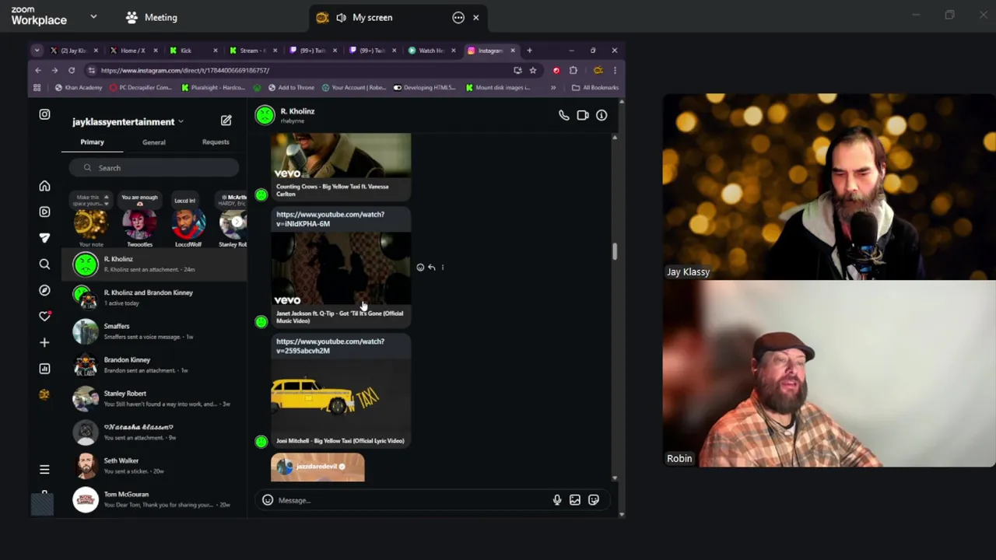Start a video call with R. Kholinz

click(x=583, y=115)
